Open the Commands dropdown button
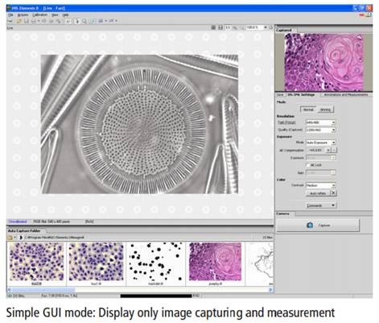This screenshot has height=323, width=379. 321,205
